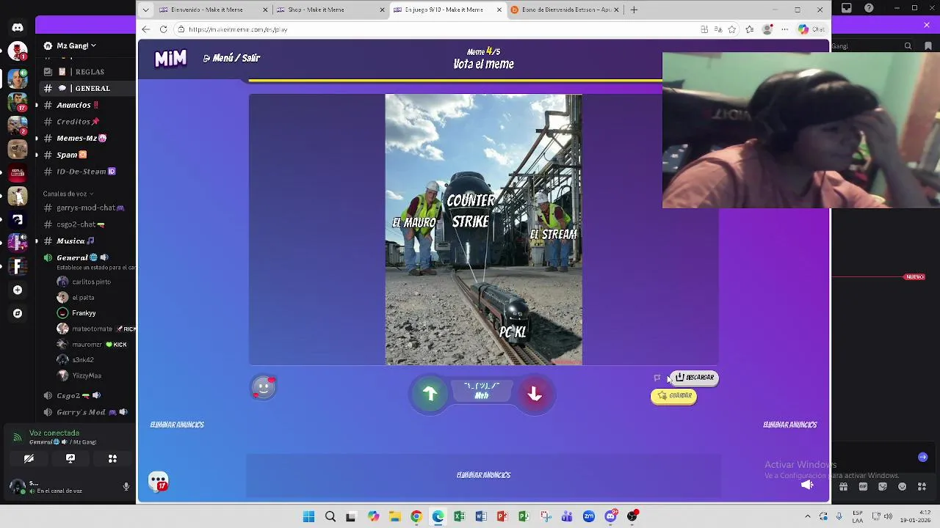940x528 pixels.
Task: Reload the makeitmeme page
Action: pos(163,29)
